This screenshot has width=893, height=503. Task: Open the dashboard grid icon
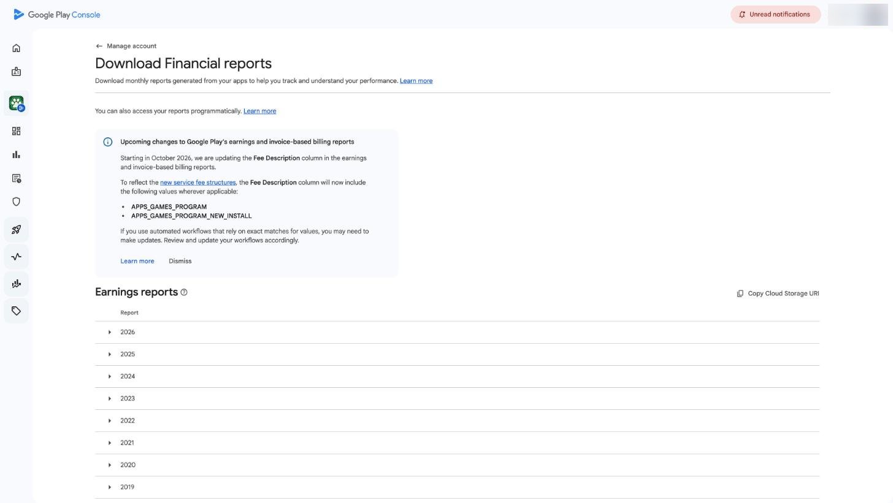(17, 131)
